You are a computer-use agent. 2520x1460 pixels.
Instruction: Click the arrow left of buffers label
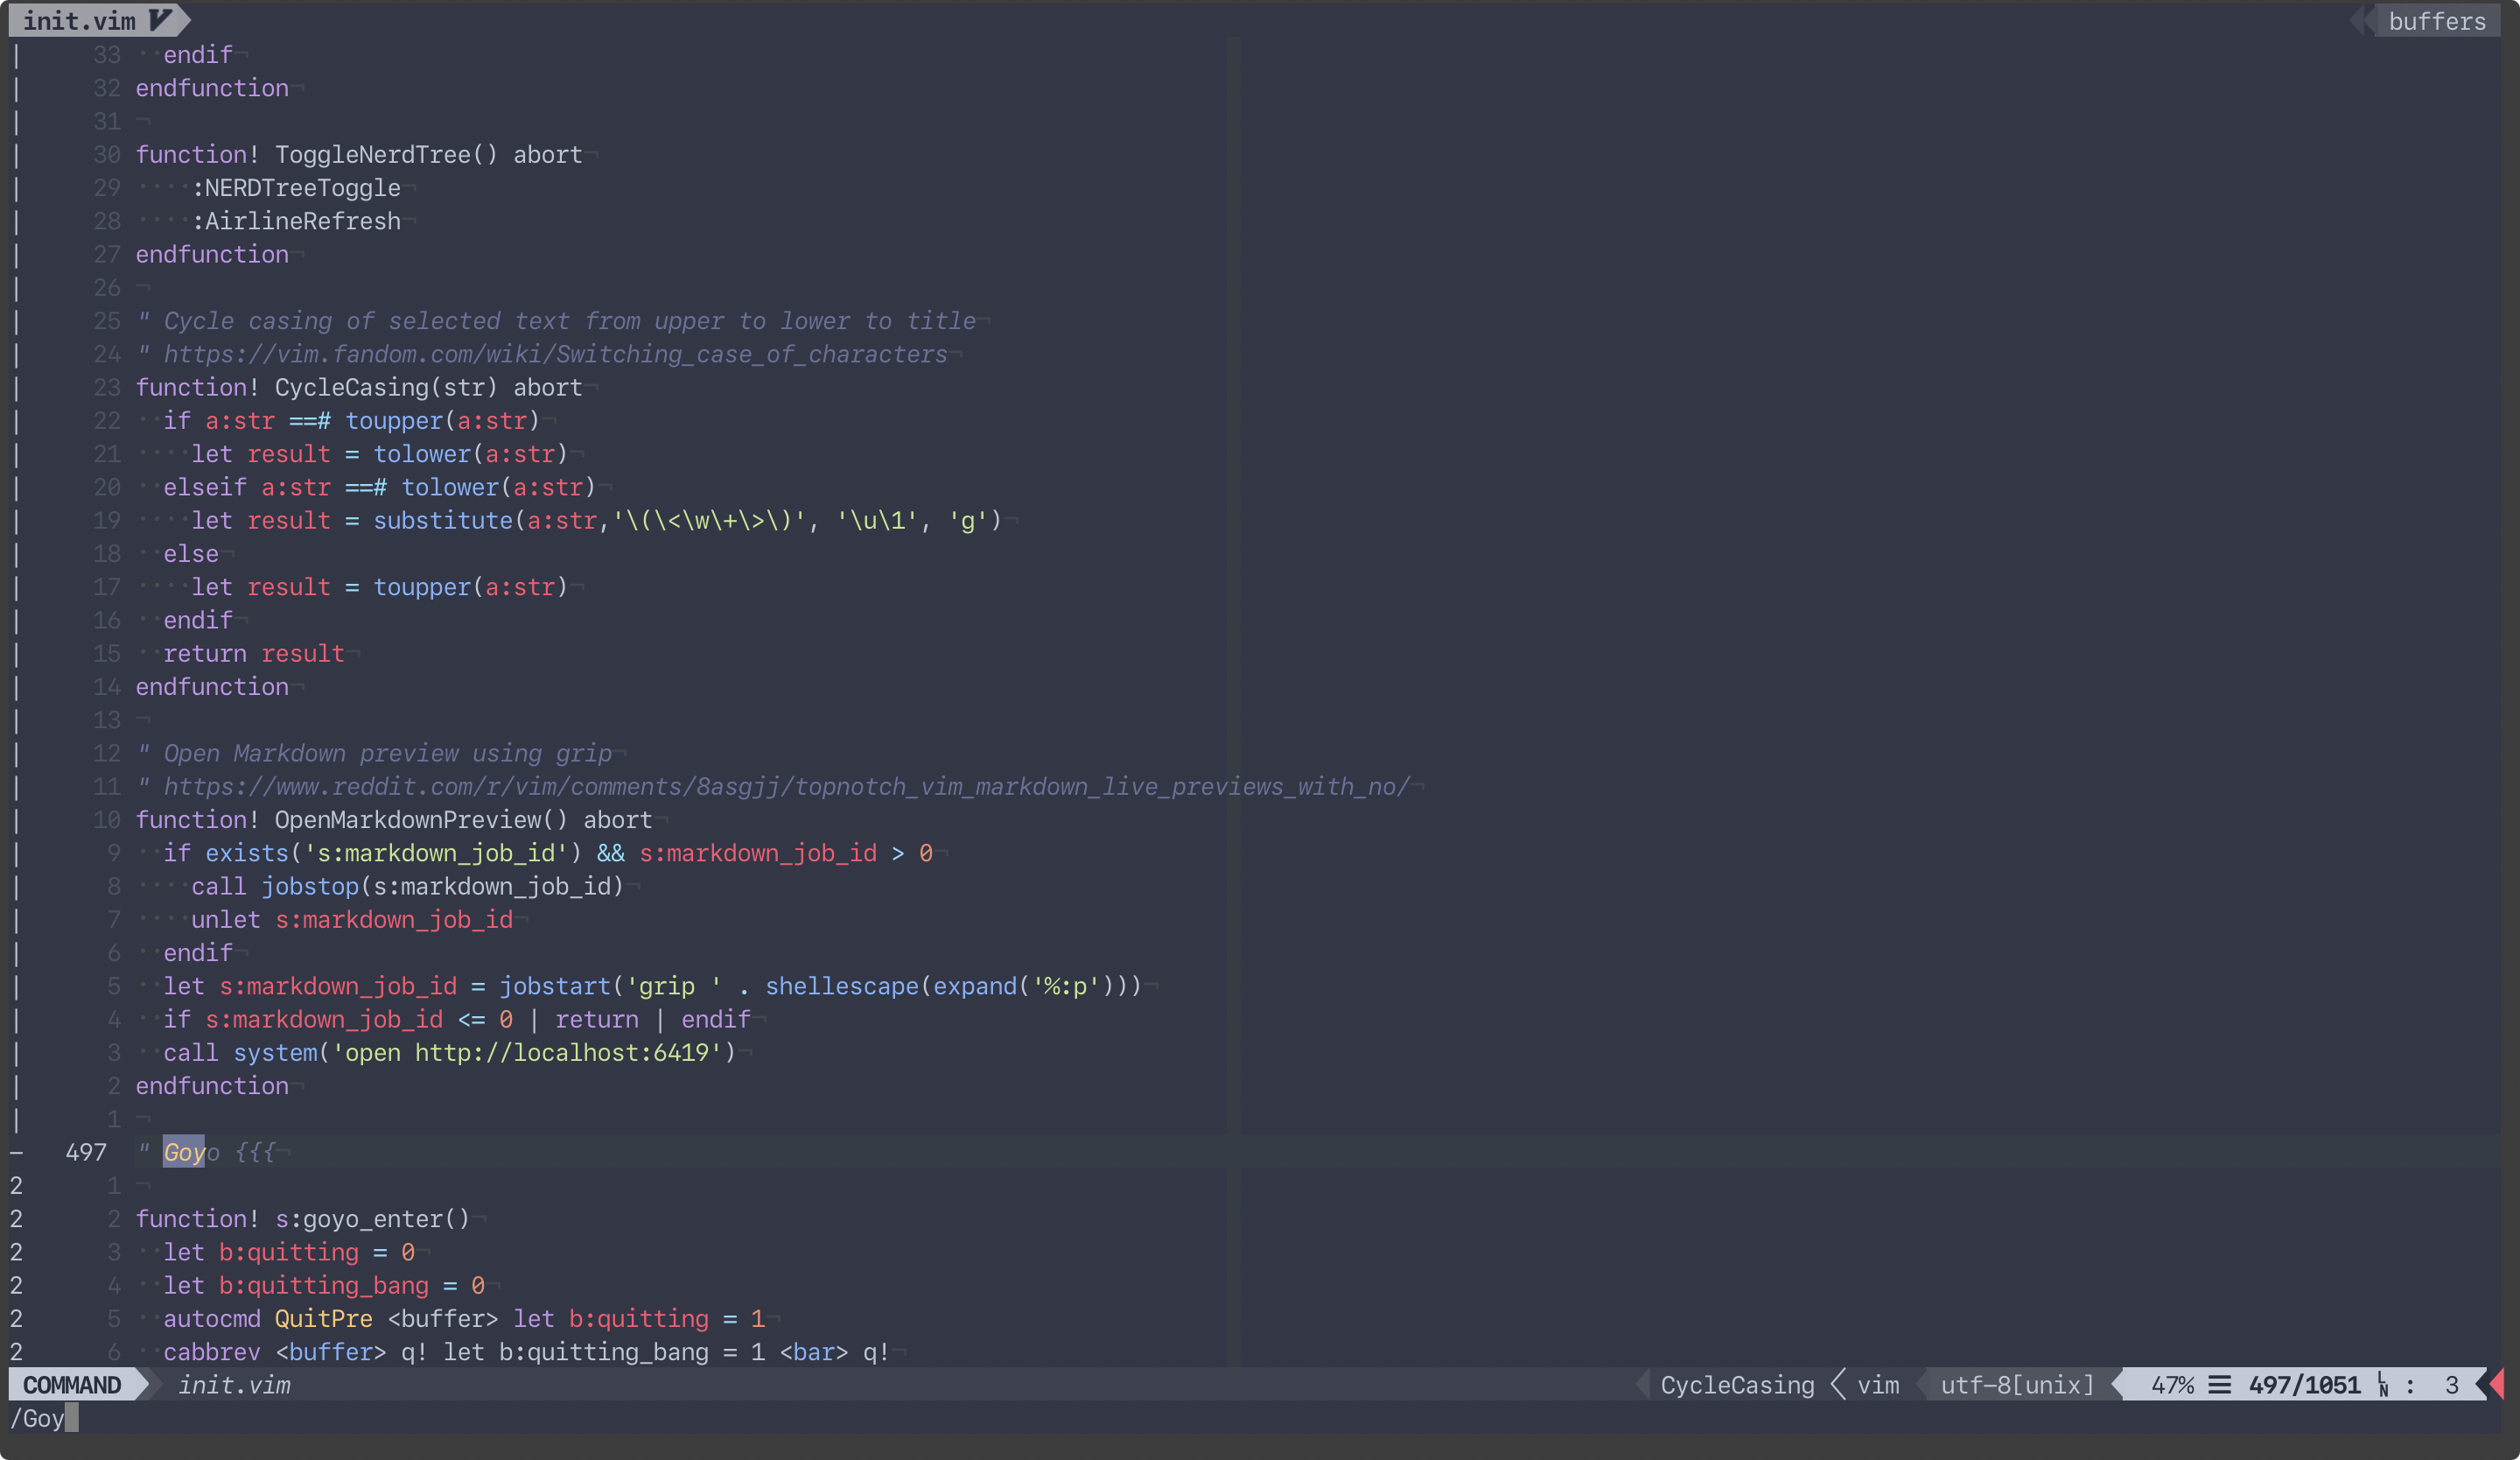2360,20
